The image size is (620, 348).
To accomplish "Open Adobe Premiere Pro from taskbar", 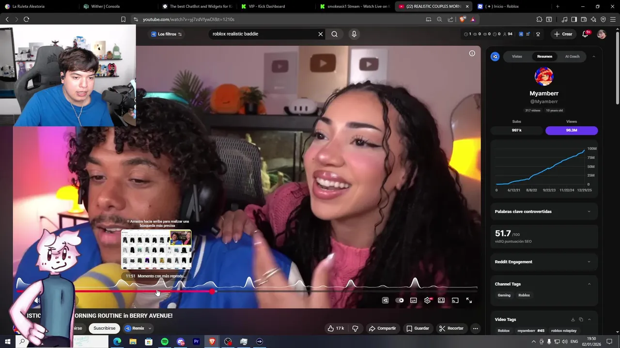I will click(x=196, y=342).
